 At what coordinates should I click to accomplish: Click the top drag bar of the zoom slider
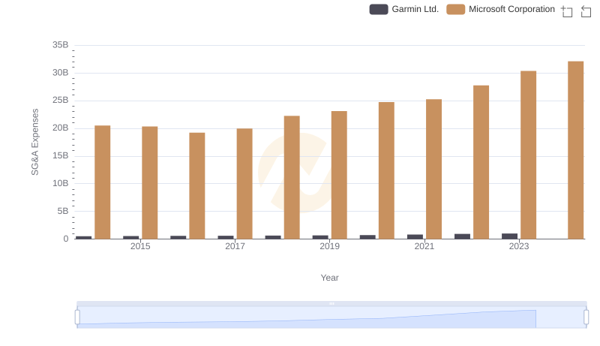coord(331,303)
